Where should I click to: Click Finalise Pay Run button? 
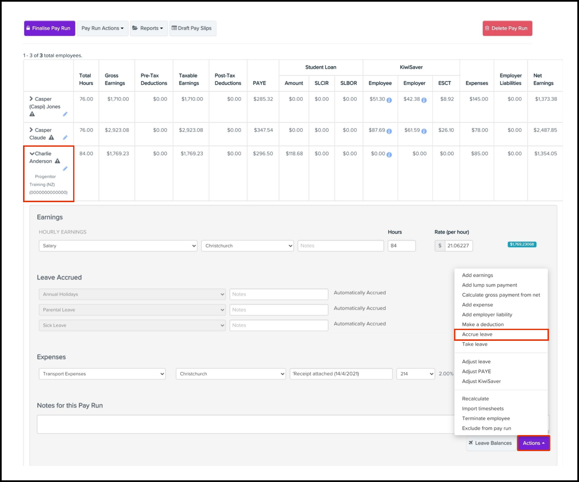[49, 28]
